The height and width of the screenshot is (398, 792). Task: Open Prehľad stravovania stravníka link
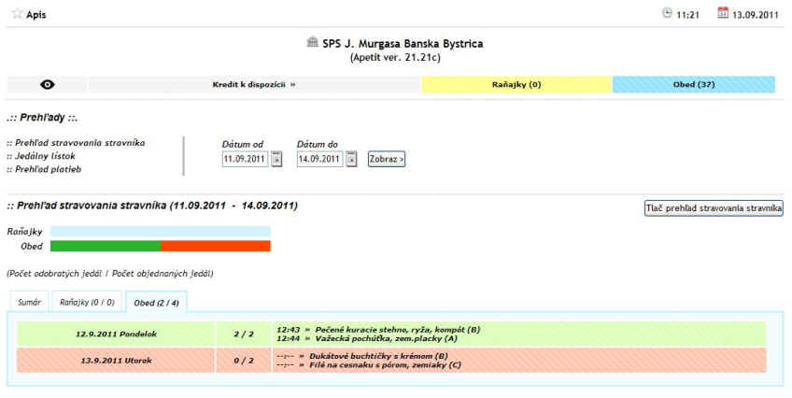[x=76, y=143]
